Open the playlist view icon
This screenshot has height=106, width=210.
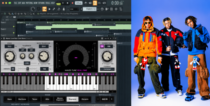[102, 9]
